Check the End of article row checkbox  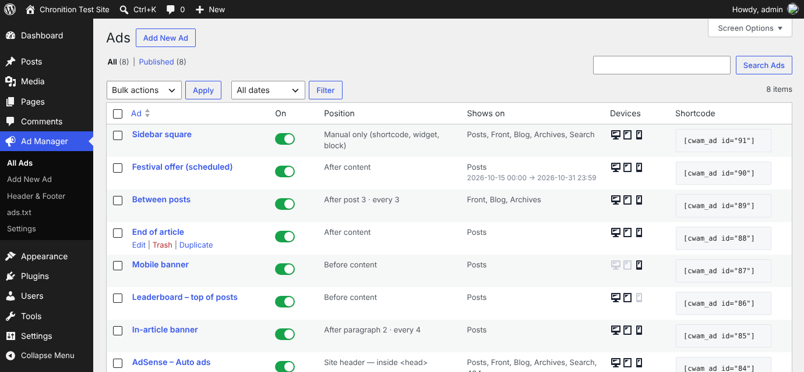[118, 233]
